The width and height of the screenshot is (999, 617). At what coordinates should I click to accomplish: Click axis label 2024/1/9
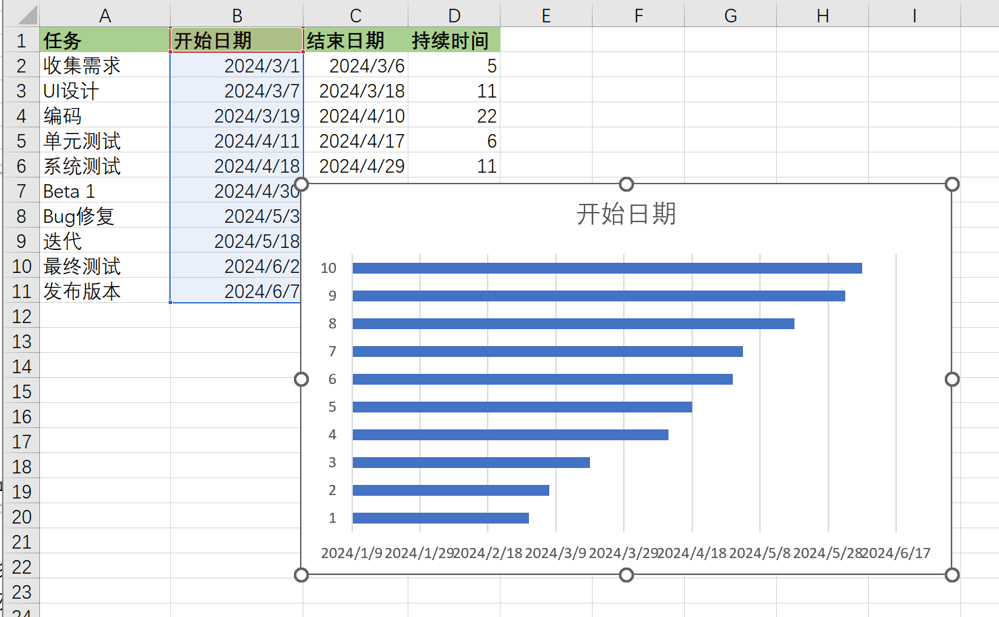point(352,553)
